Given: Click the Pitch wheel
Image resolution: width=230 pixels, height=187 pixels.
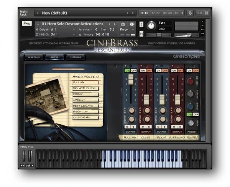Looking at the screenshot, I should click(x=24, y=156).
